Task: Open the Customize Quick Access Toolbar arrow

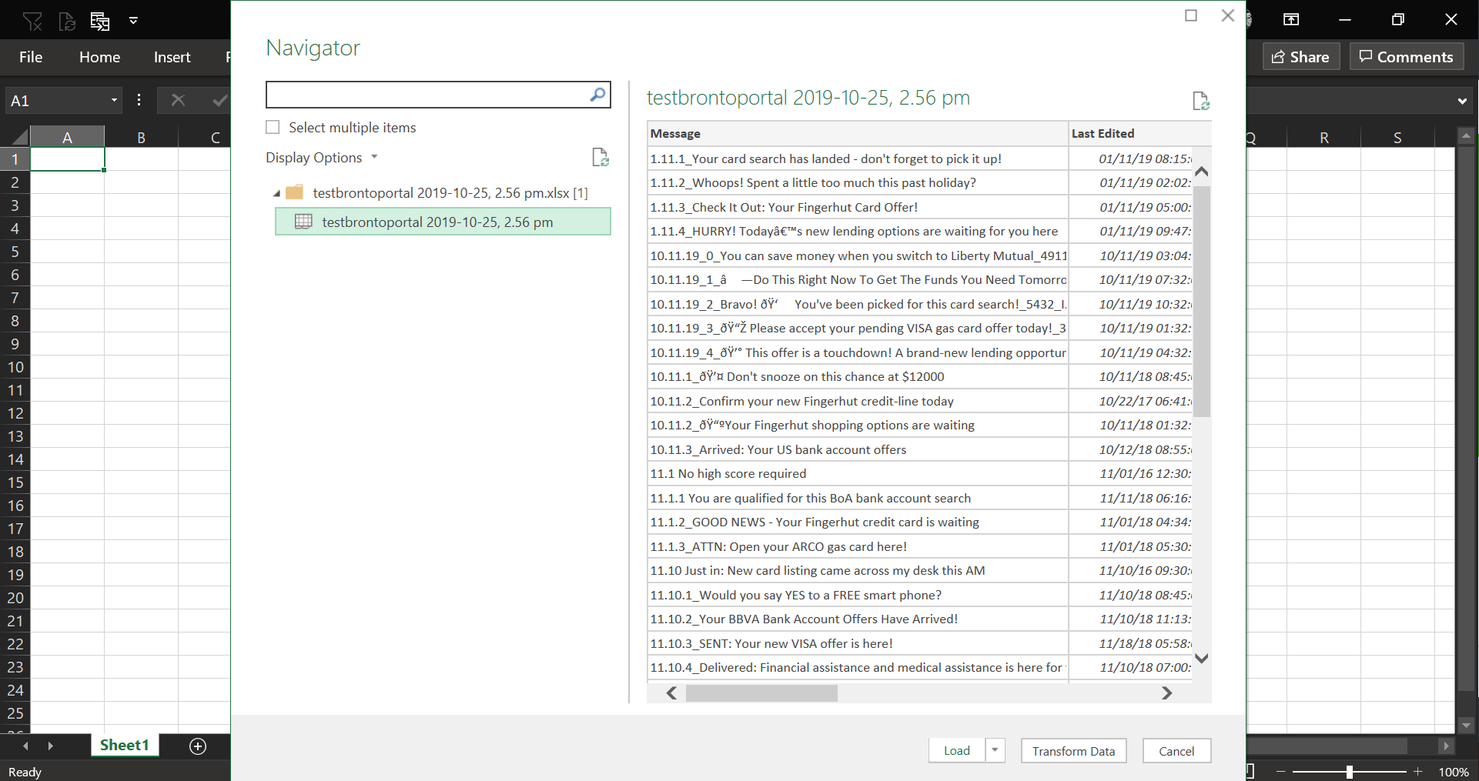Action: click(133, 21)
